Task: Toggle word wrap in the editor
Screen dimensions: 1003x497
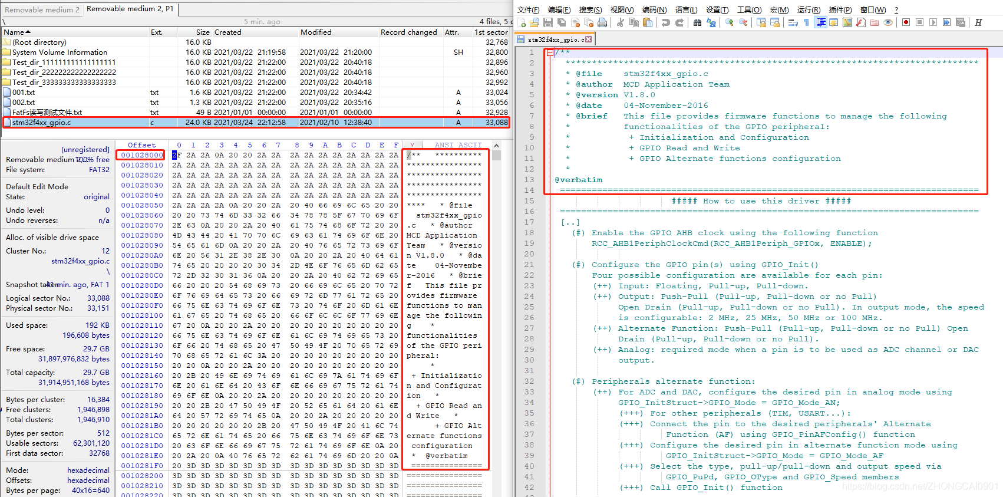Action: coord(793,22)
